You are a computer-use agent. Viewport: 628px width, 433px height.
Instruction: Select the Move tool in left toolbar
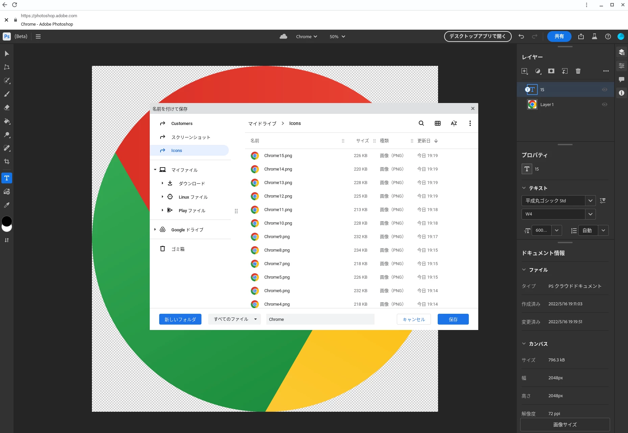pyautogui.click(x=7, y=53)
